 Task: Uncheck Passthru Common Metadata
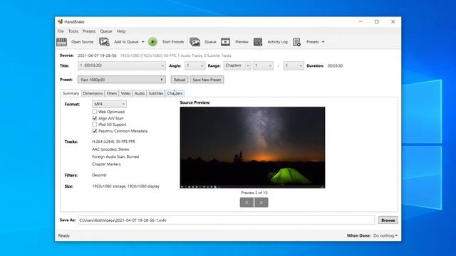coord(95,131)
